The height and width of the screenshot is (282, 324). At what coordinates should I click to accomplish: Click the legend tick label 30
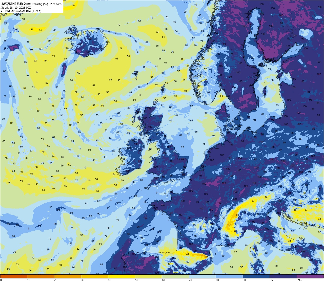pos(83,280)
